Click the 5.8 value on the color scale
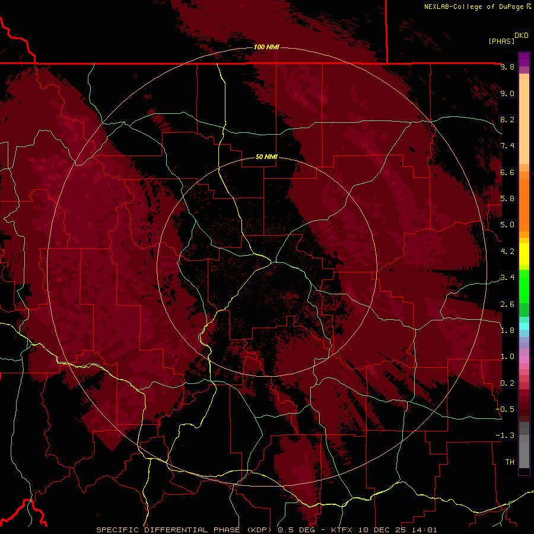Image resolution: width=534 pixels, height=534 pixels. pos(507,199)
